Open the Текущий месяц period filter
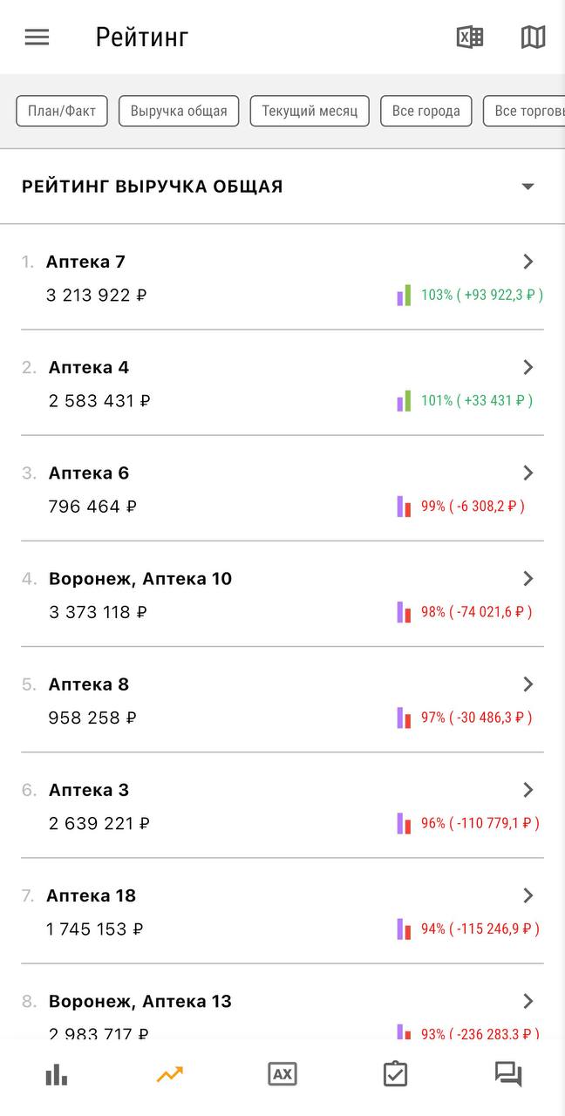 (310, 111)
